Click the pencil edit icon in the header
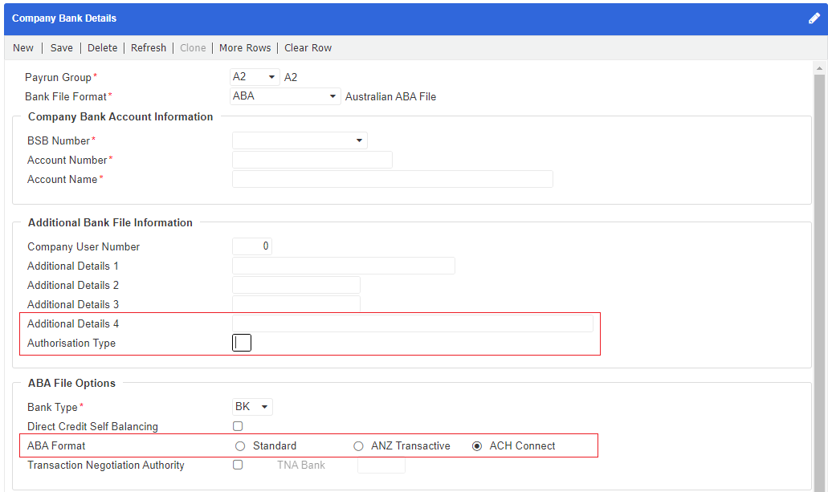 (814, 18)
